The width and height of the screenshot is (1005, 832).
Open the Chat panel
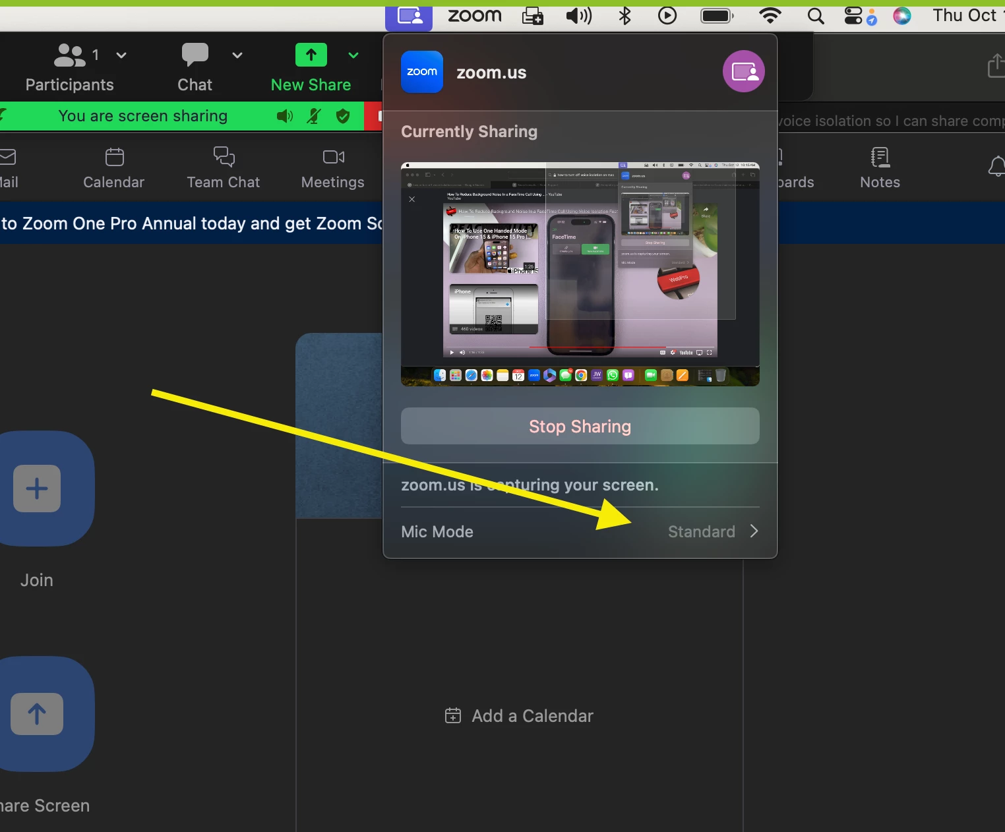pos(195,67)
